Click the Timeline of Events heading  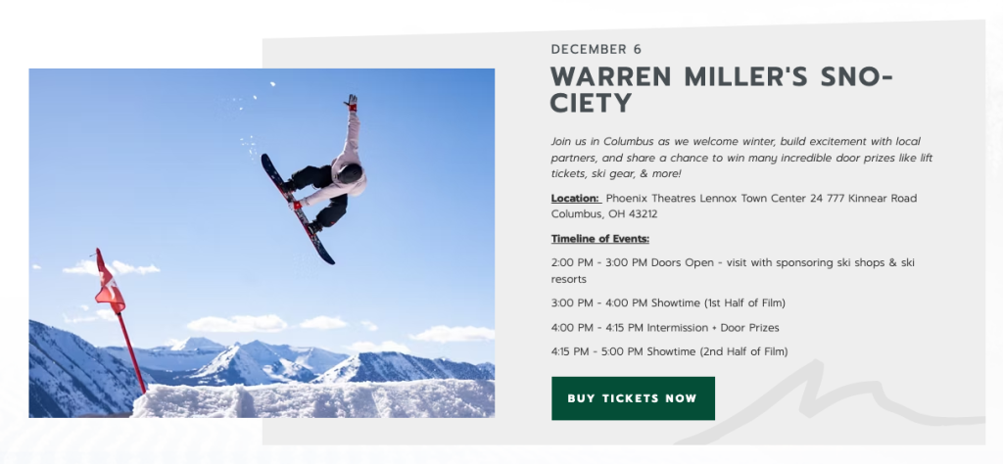coord(600,239)
